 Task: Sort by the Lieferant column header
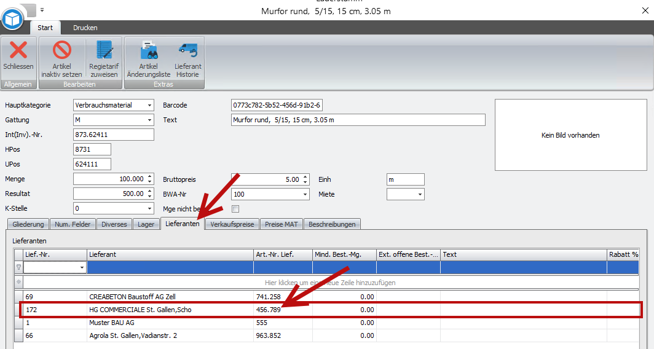[x=170, y=254]
